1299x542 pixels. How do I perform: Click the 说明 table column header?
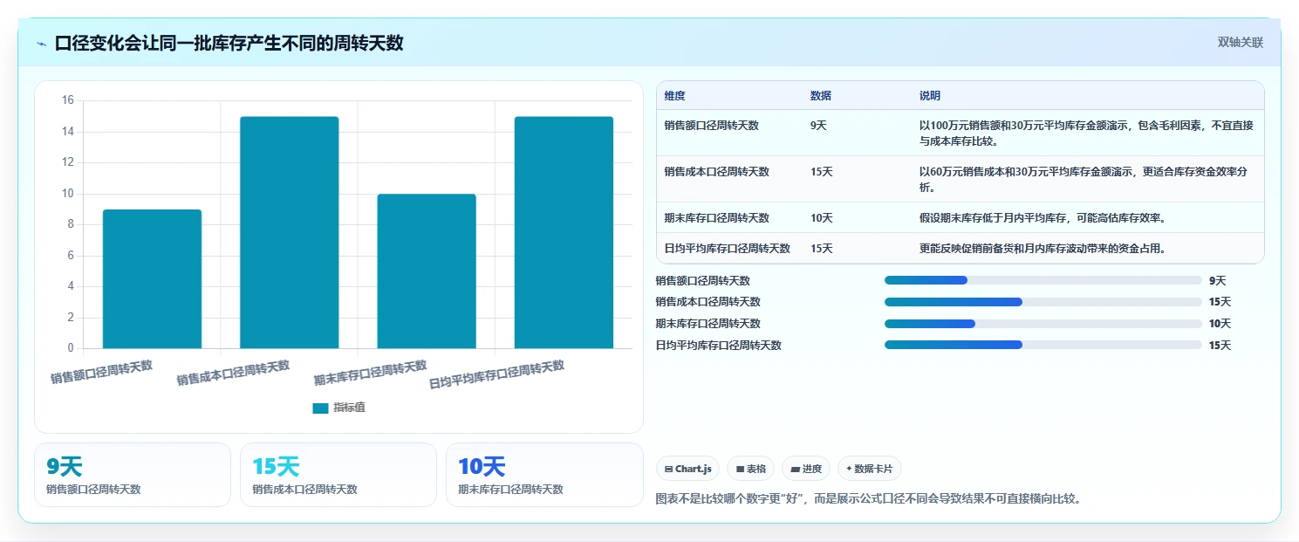click(930, 95)
